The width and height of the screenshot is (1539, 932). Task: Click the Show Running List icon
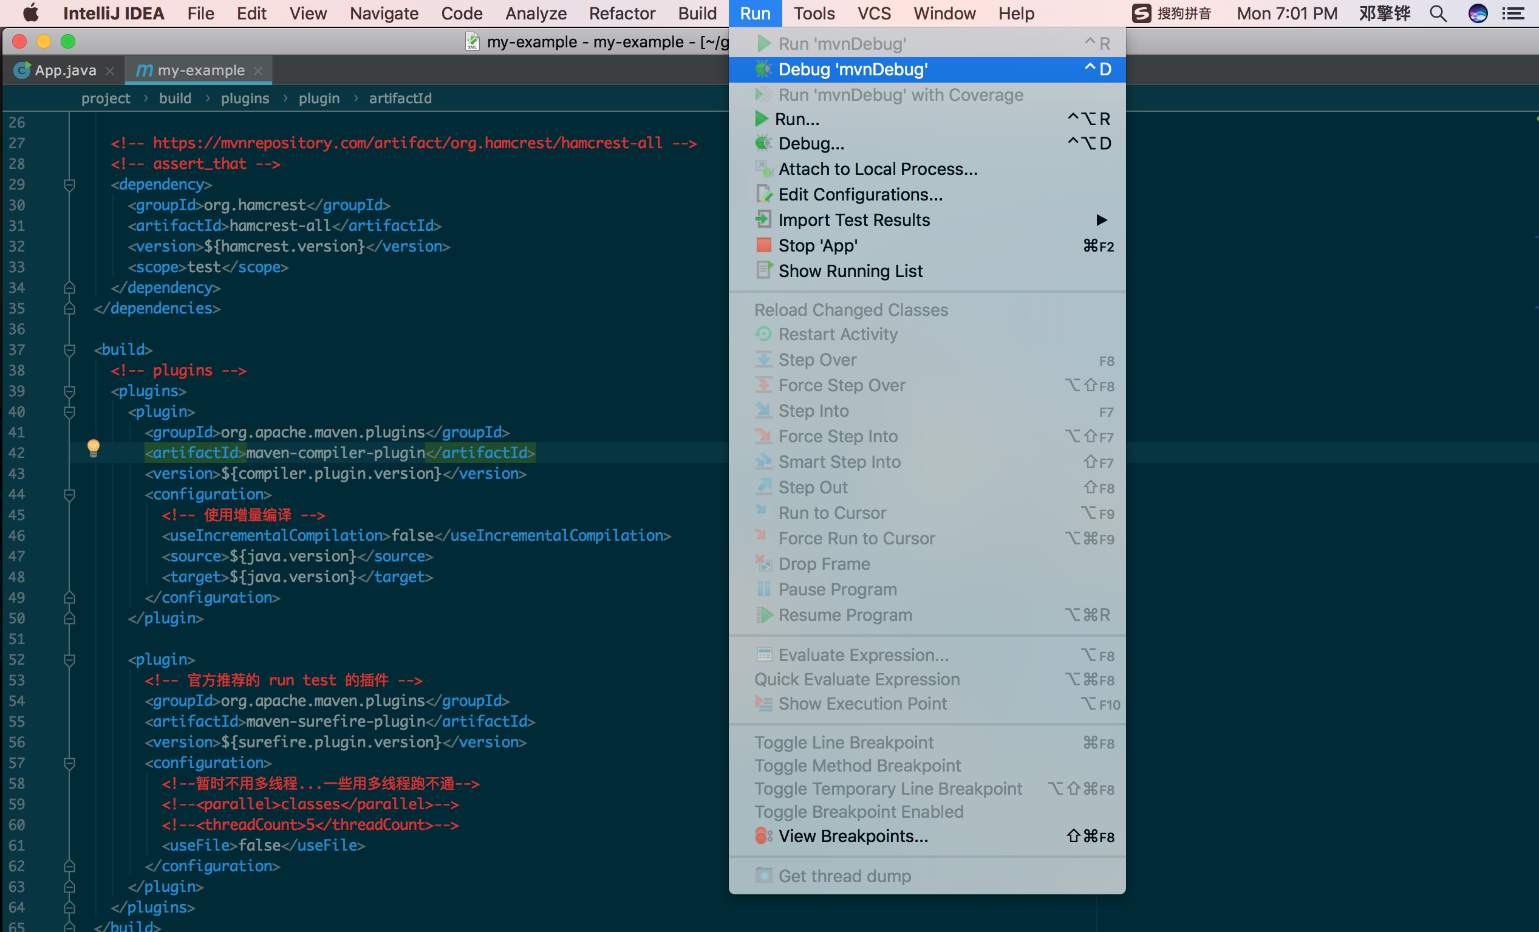(x=763, y=270)
